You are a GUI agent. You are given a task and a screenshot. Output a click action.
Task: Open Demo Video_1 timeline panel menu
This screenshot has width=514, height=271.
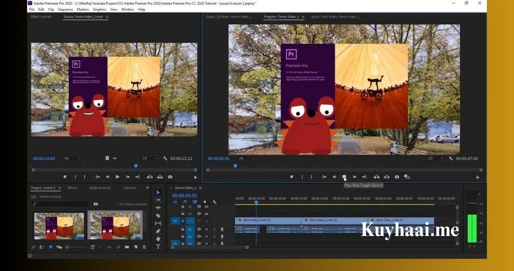point(200,188)
